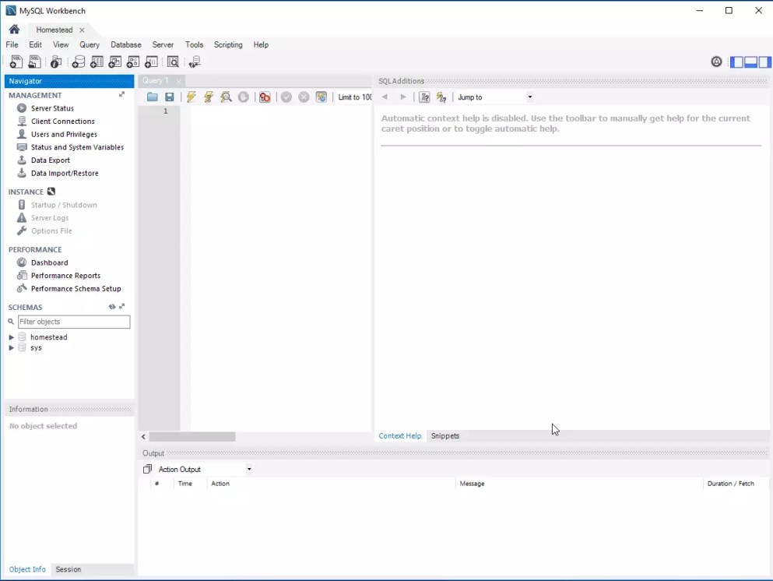Open the Server menu
Screen dimensions: 773x581
click(x=163, y=44)
